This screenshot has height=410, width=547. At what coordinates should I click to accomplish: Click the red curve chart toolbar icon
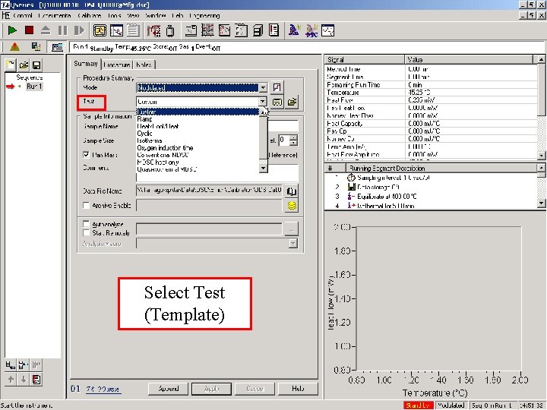click(224, 30)
